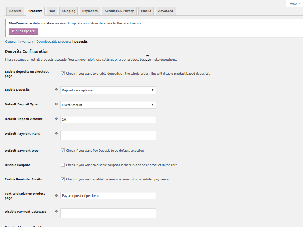Switch to the Shipping tab

[68, 11]
